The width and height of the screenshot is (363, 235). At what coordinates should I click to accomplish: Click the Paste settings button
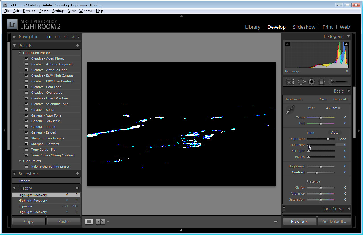pos(64,222)
